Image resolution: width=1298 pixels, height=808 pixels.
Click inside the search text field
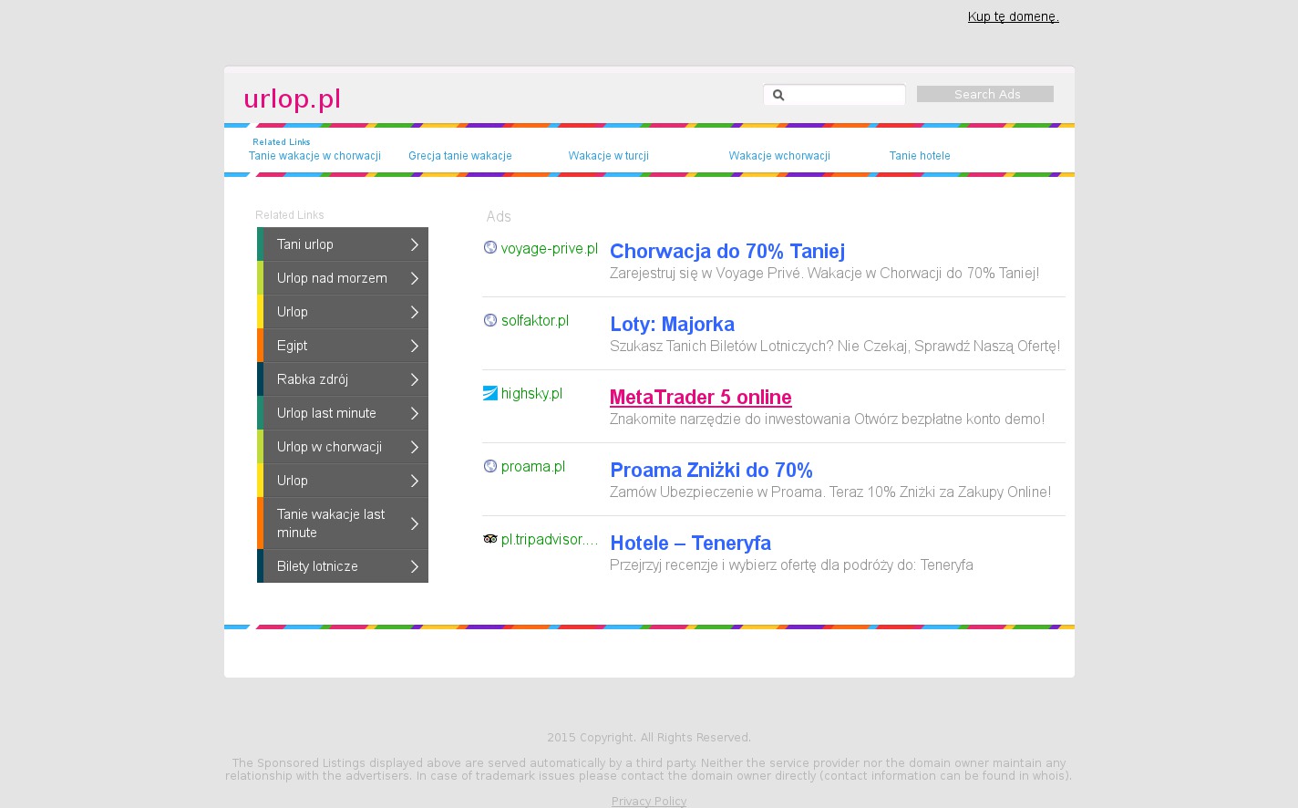pos(844,95)
